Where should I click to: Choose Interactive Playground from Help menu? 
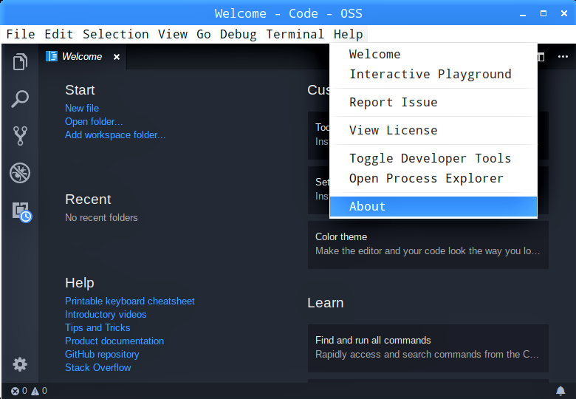433,74
